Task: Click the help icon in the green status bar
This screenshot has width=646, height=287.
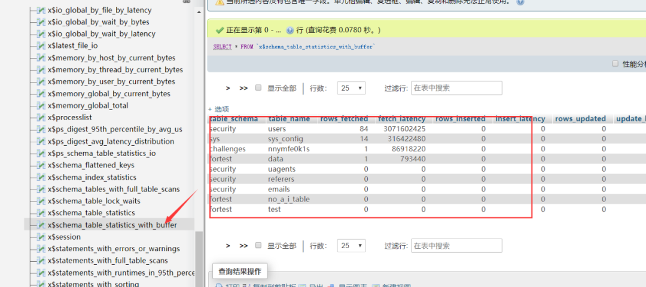Action: point(290,30)
